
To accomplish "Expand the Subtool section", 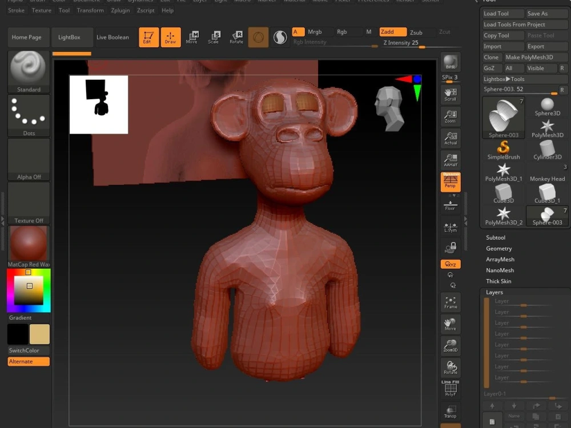I will click(x=496, y=237).
